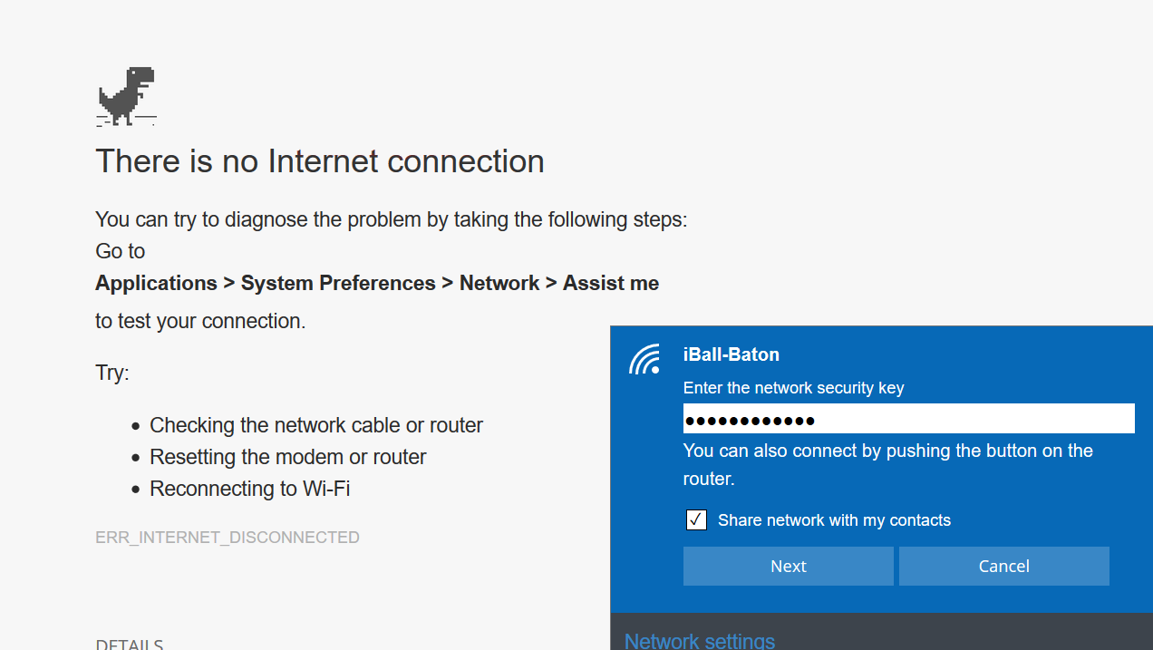Click the Wi-Fi signal icon for iBall-Baton
The width and height of the screenshot is (1153, 650).
644,360
